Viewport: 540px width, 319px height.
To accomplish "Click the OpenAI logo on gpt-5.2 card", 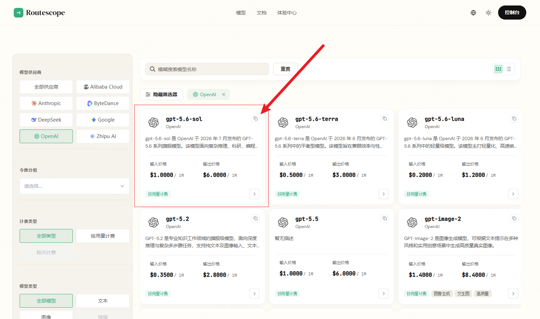I will (x=154, y=222).
